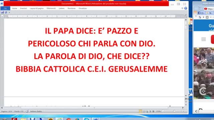
Task: Open Word Help with the question-mark icon
Action: [x=186, y=8]
